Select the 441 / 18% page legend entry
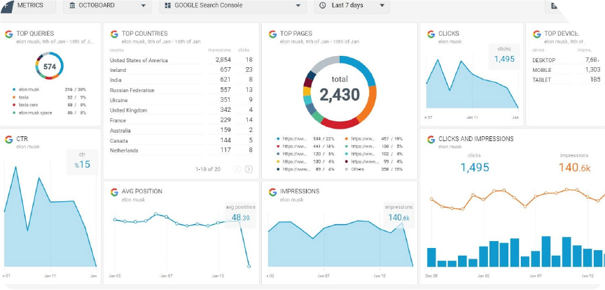Viewport: 605px width, 290px height. coord(305,146)
